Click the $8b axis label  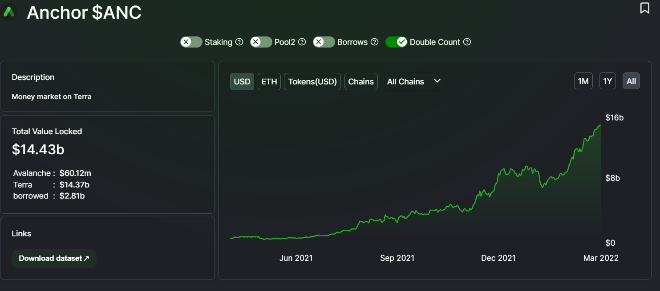613,178
